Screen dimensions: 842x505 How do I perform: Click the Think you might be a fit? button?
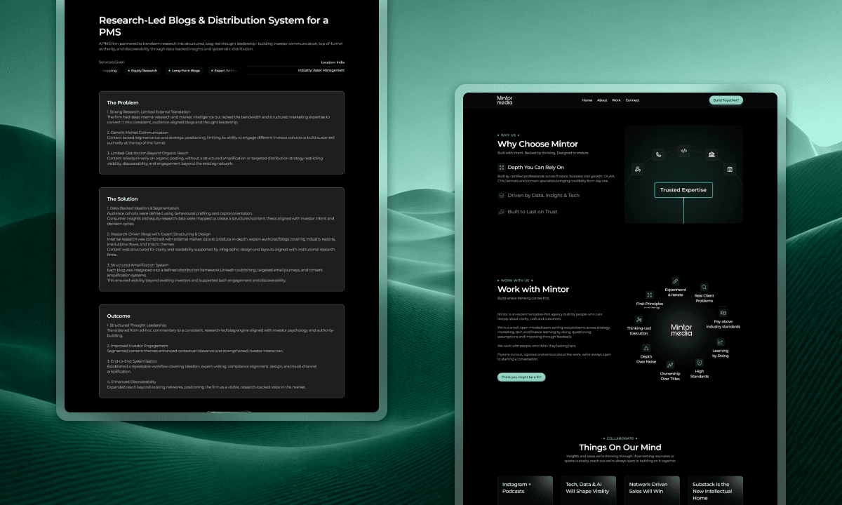(x=521, y=377)
